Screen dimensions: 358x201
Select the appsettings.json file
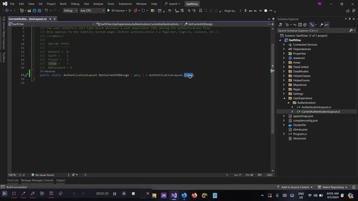303,116
